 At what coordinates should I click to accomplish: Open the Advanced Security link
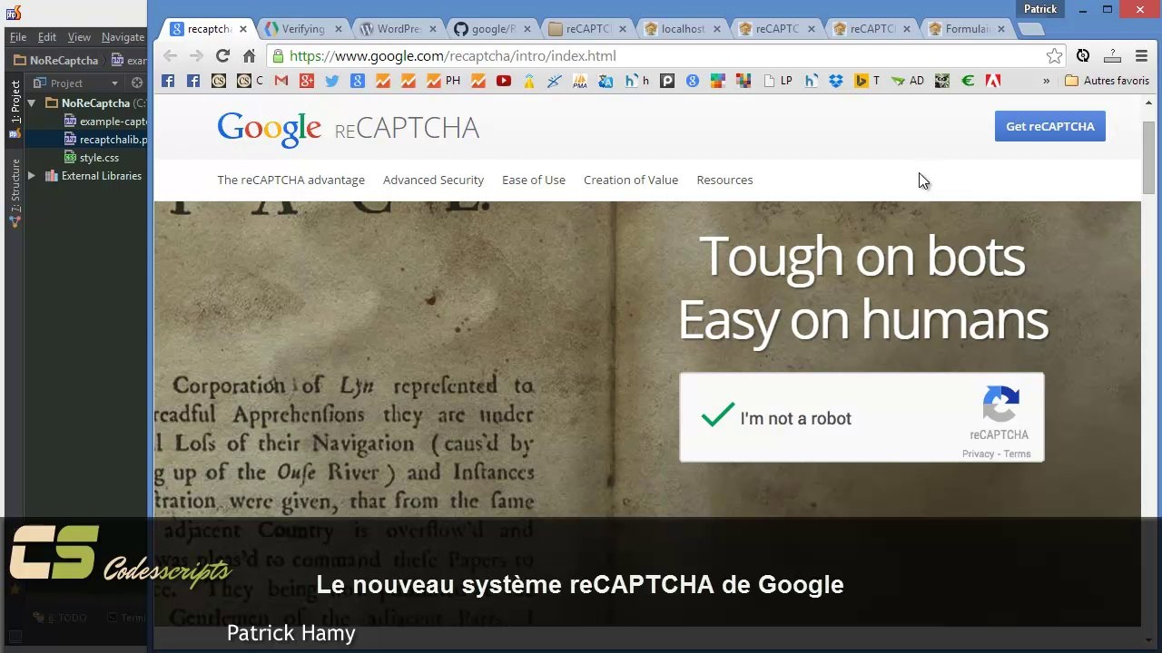433,180
